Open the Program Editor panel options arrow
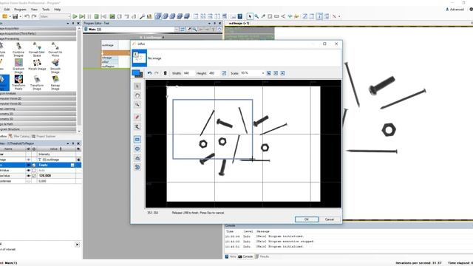Viewport: 473px width, 266px height. click(209, 23)
